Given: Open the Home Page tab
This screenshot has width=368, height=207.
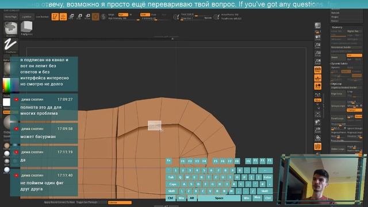Looking at the screenshot, I should (11, 17).
